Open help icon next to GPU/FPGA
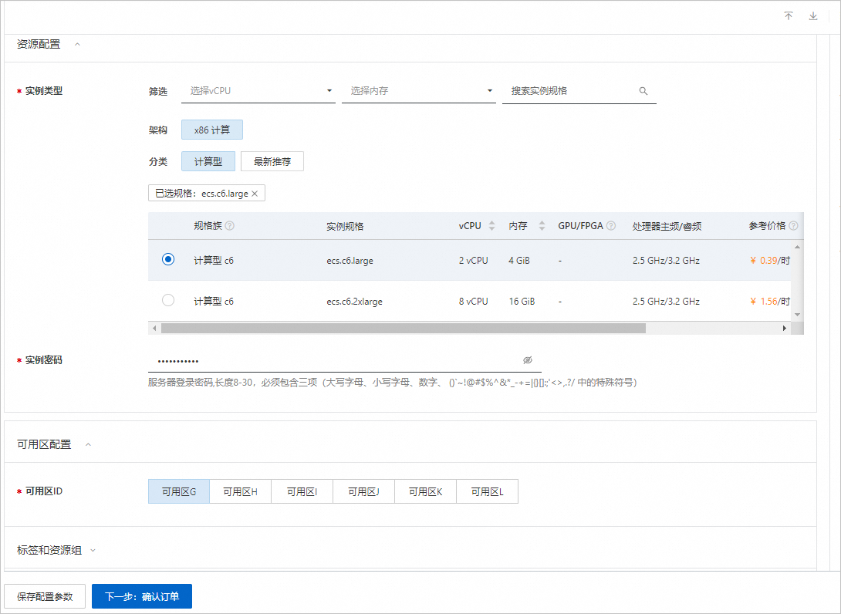841x614 pixels. 611,226
